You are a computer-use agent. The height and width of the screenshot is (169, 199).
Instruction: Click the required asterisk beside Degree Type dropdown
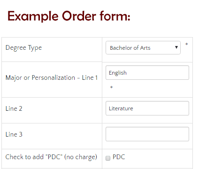(186, 44)
